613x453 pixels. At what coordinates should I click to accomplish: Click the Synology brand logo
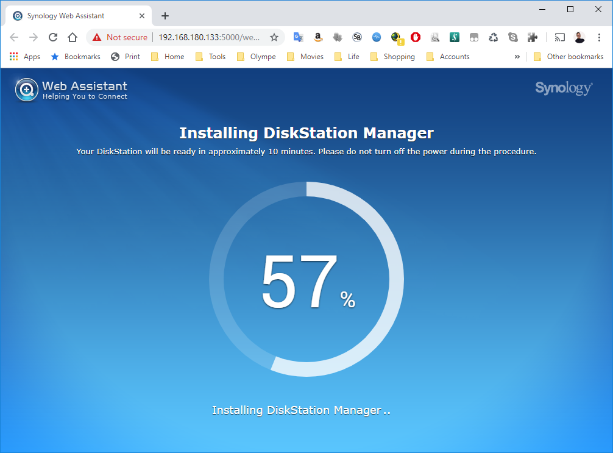pos(564,88)
